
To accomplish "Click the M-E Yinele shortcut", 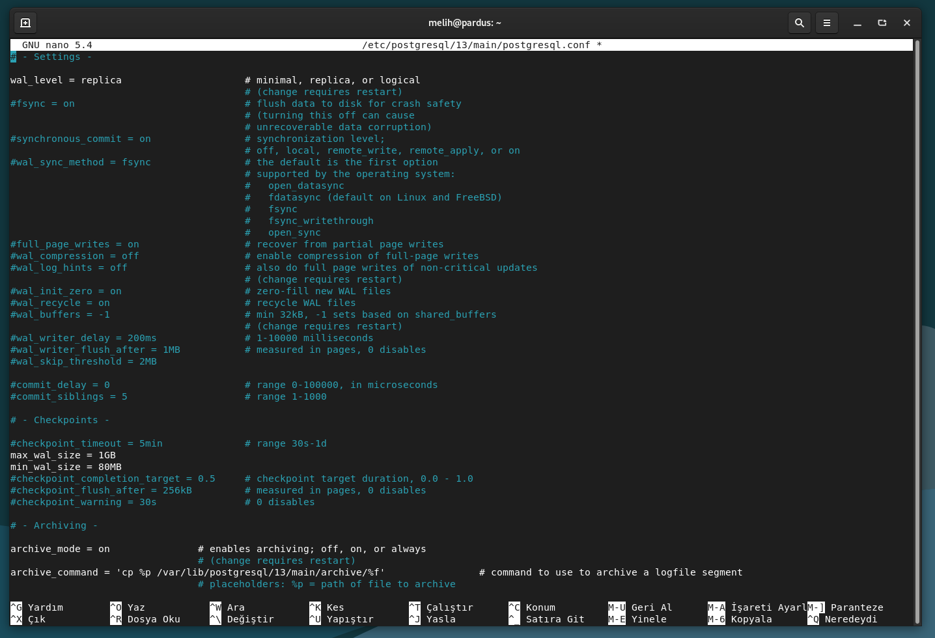I will point(637,619).
